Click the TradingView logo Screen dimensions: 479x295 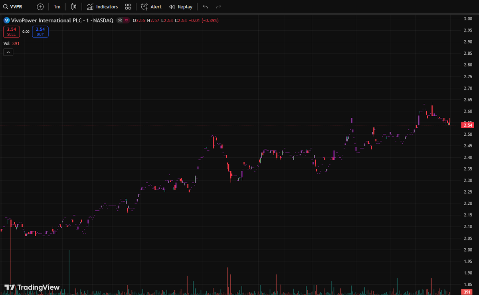pos(32,287)
